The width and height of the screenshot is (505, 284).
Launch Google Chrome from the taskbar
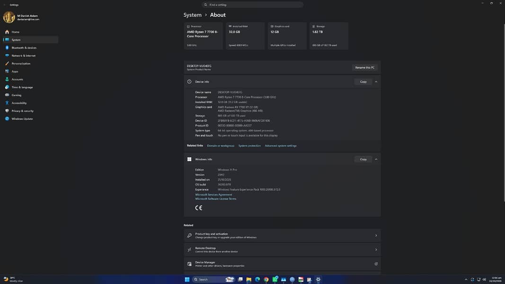[266, 279]
